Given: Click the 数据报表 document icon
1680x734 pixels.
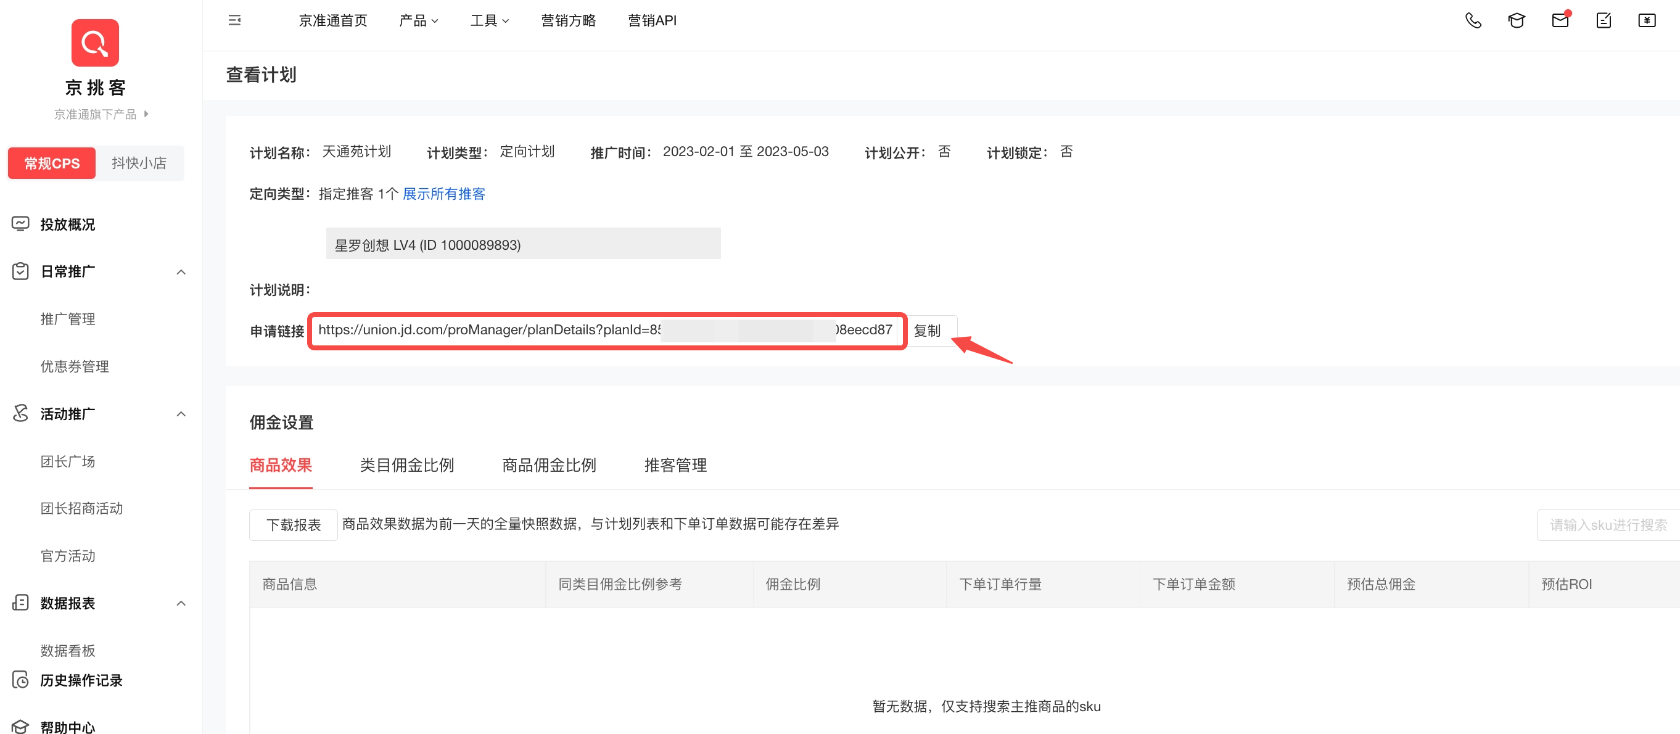Looking at the screenshot, I should tap(20, 602).
